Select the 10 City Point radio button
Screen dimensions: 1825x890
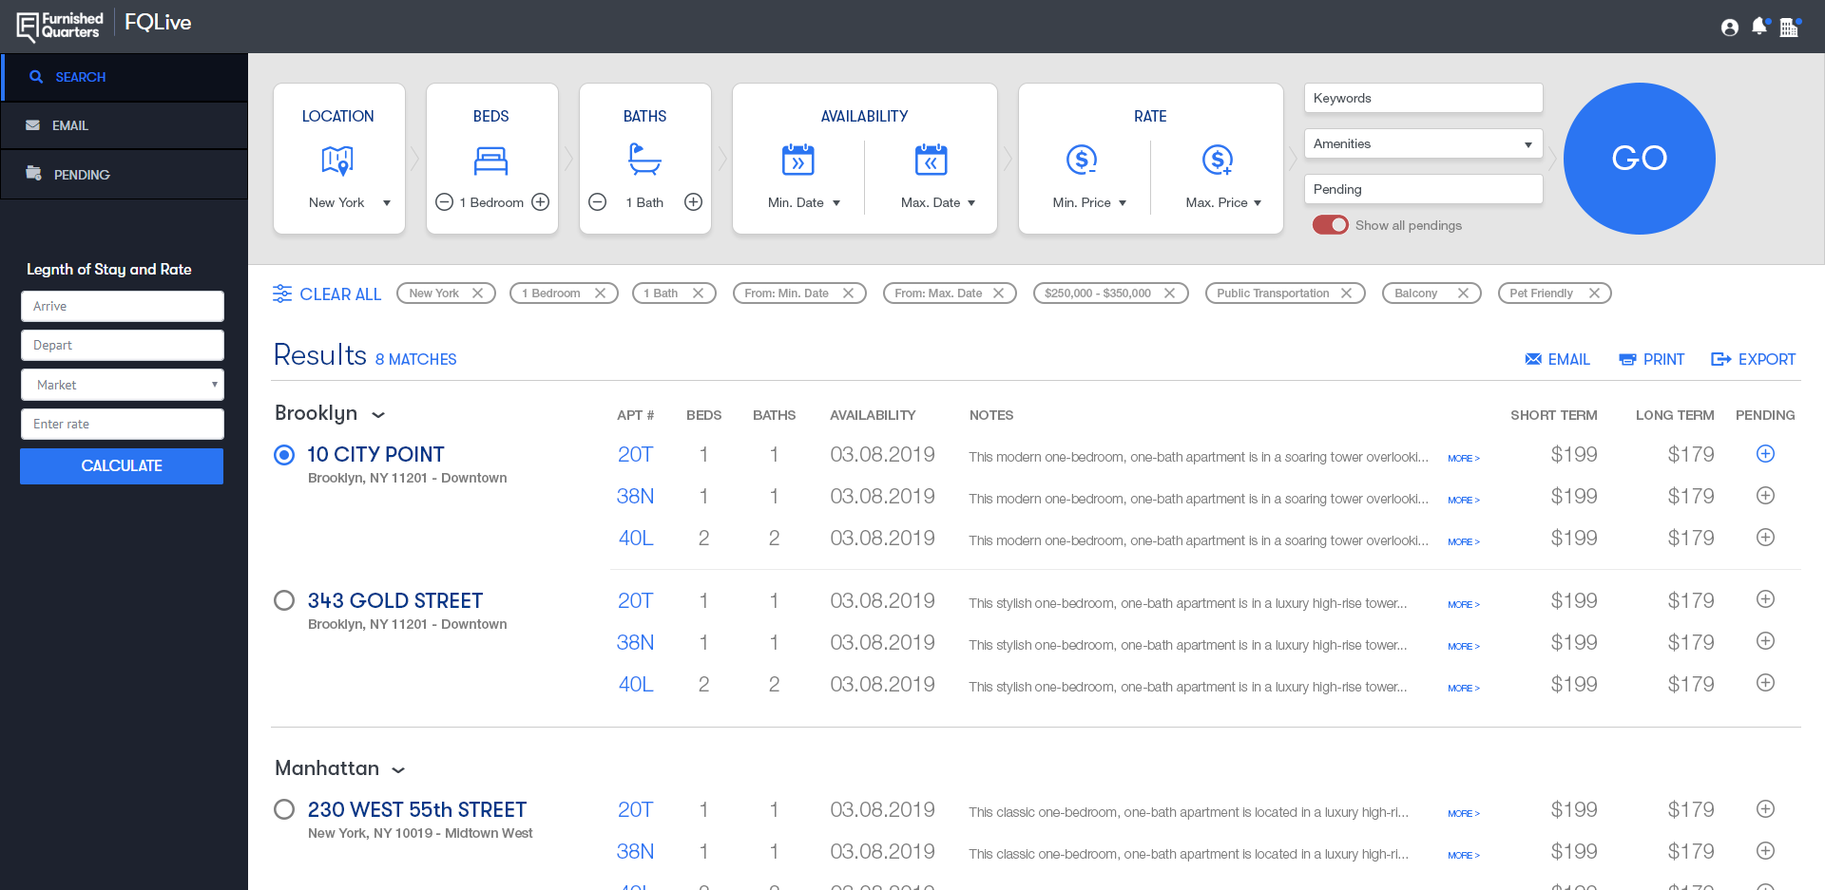pos(284,455)
